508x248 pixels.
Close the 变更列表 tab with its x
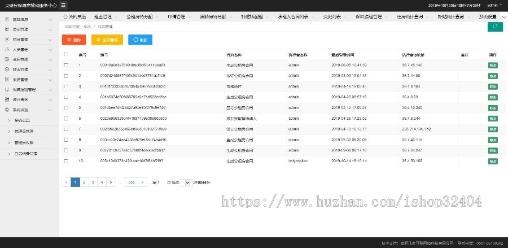[345, 17]
